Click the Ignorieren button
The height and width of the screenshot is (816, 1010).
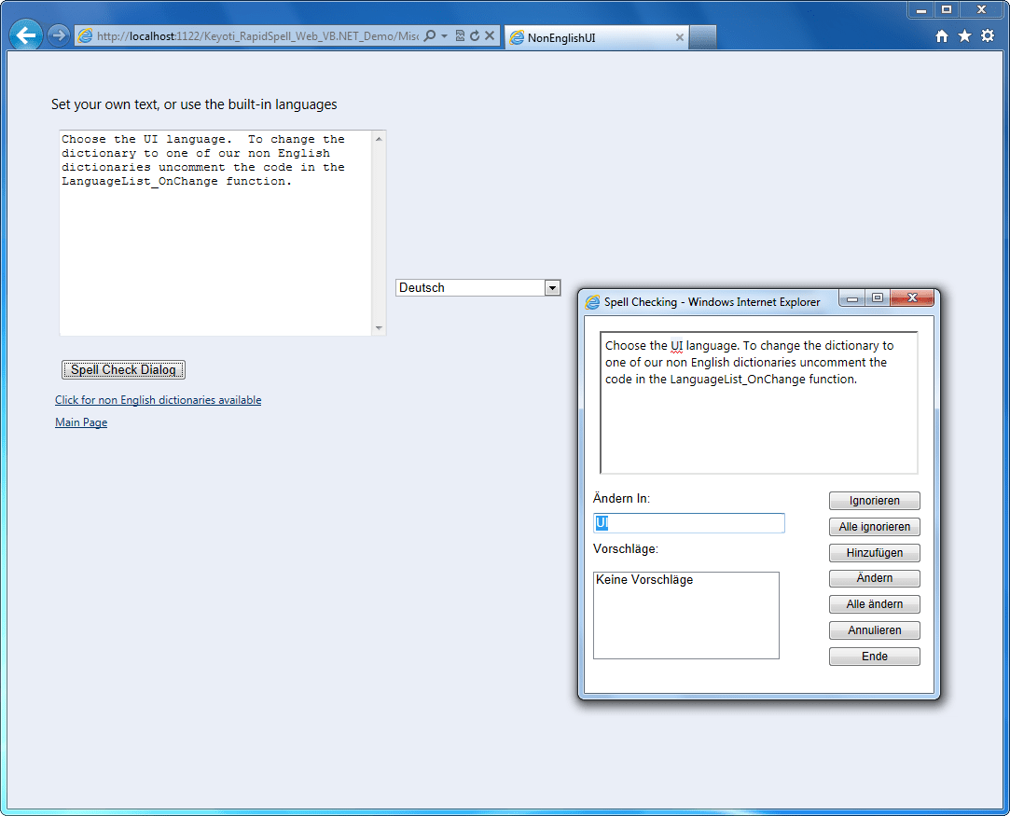coord(874,500)
